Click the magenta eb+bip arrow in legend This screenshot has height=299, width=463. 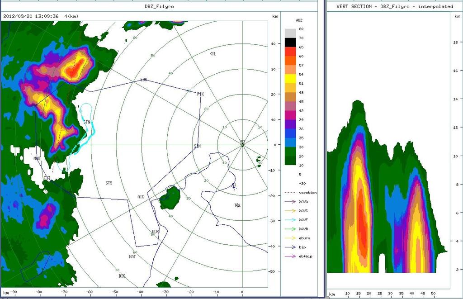point(290,256)
